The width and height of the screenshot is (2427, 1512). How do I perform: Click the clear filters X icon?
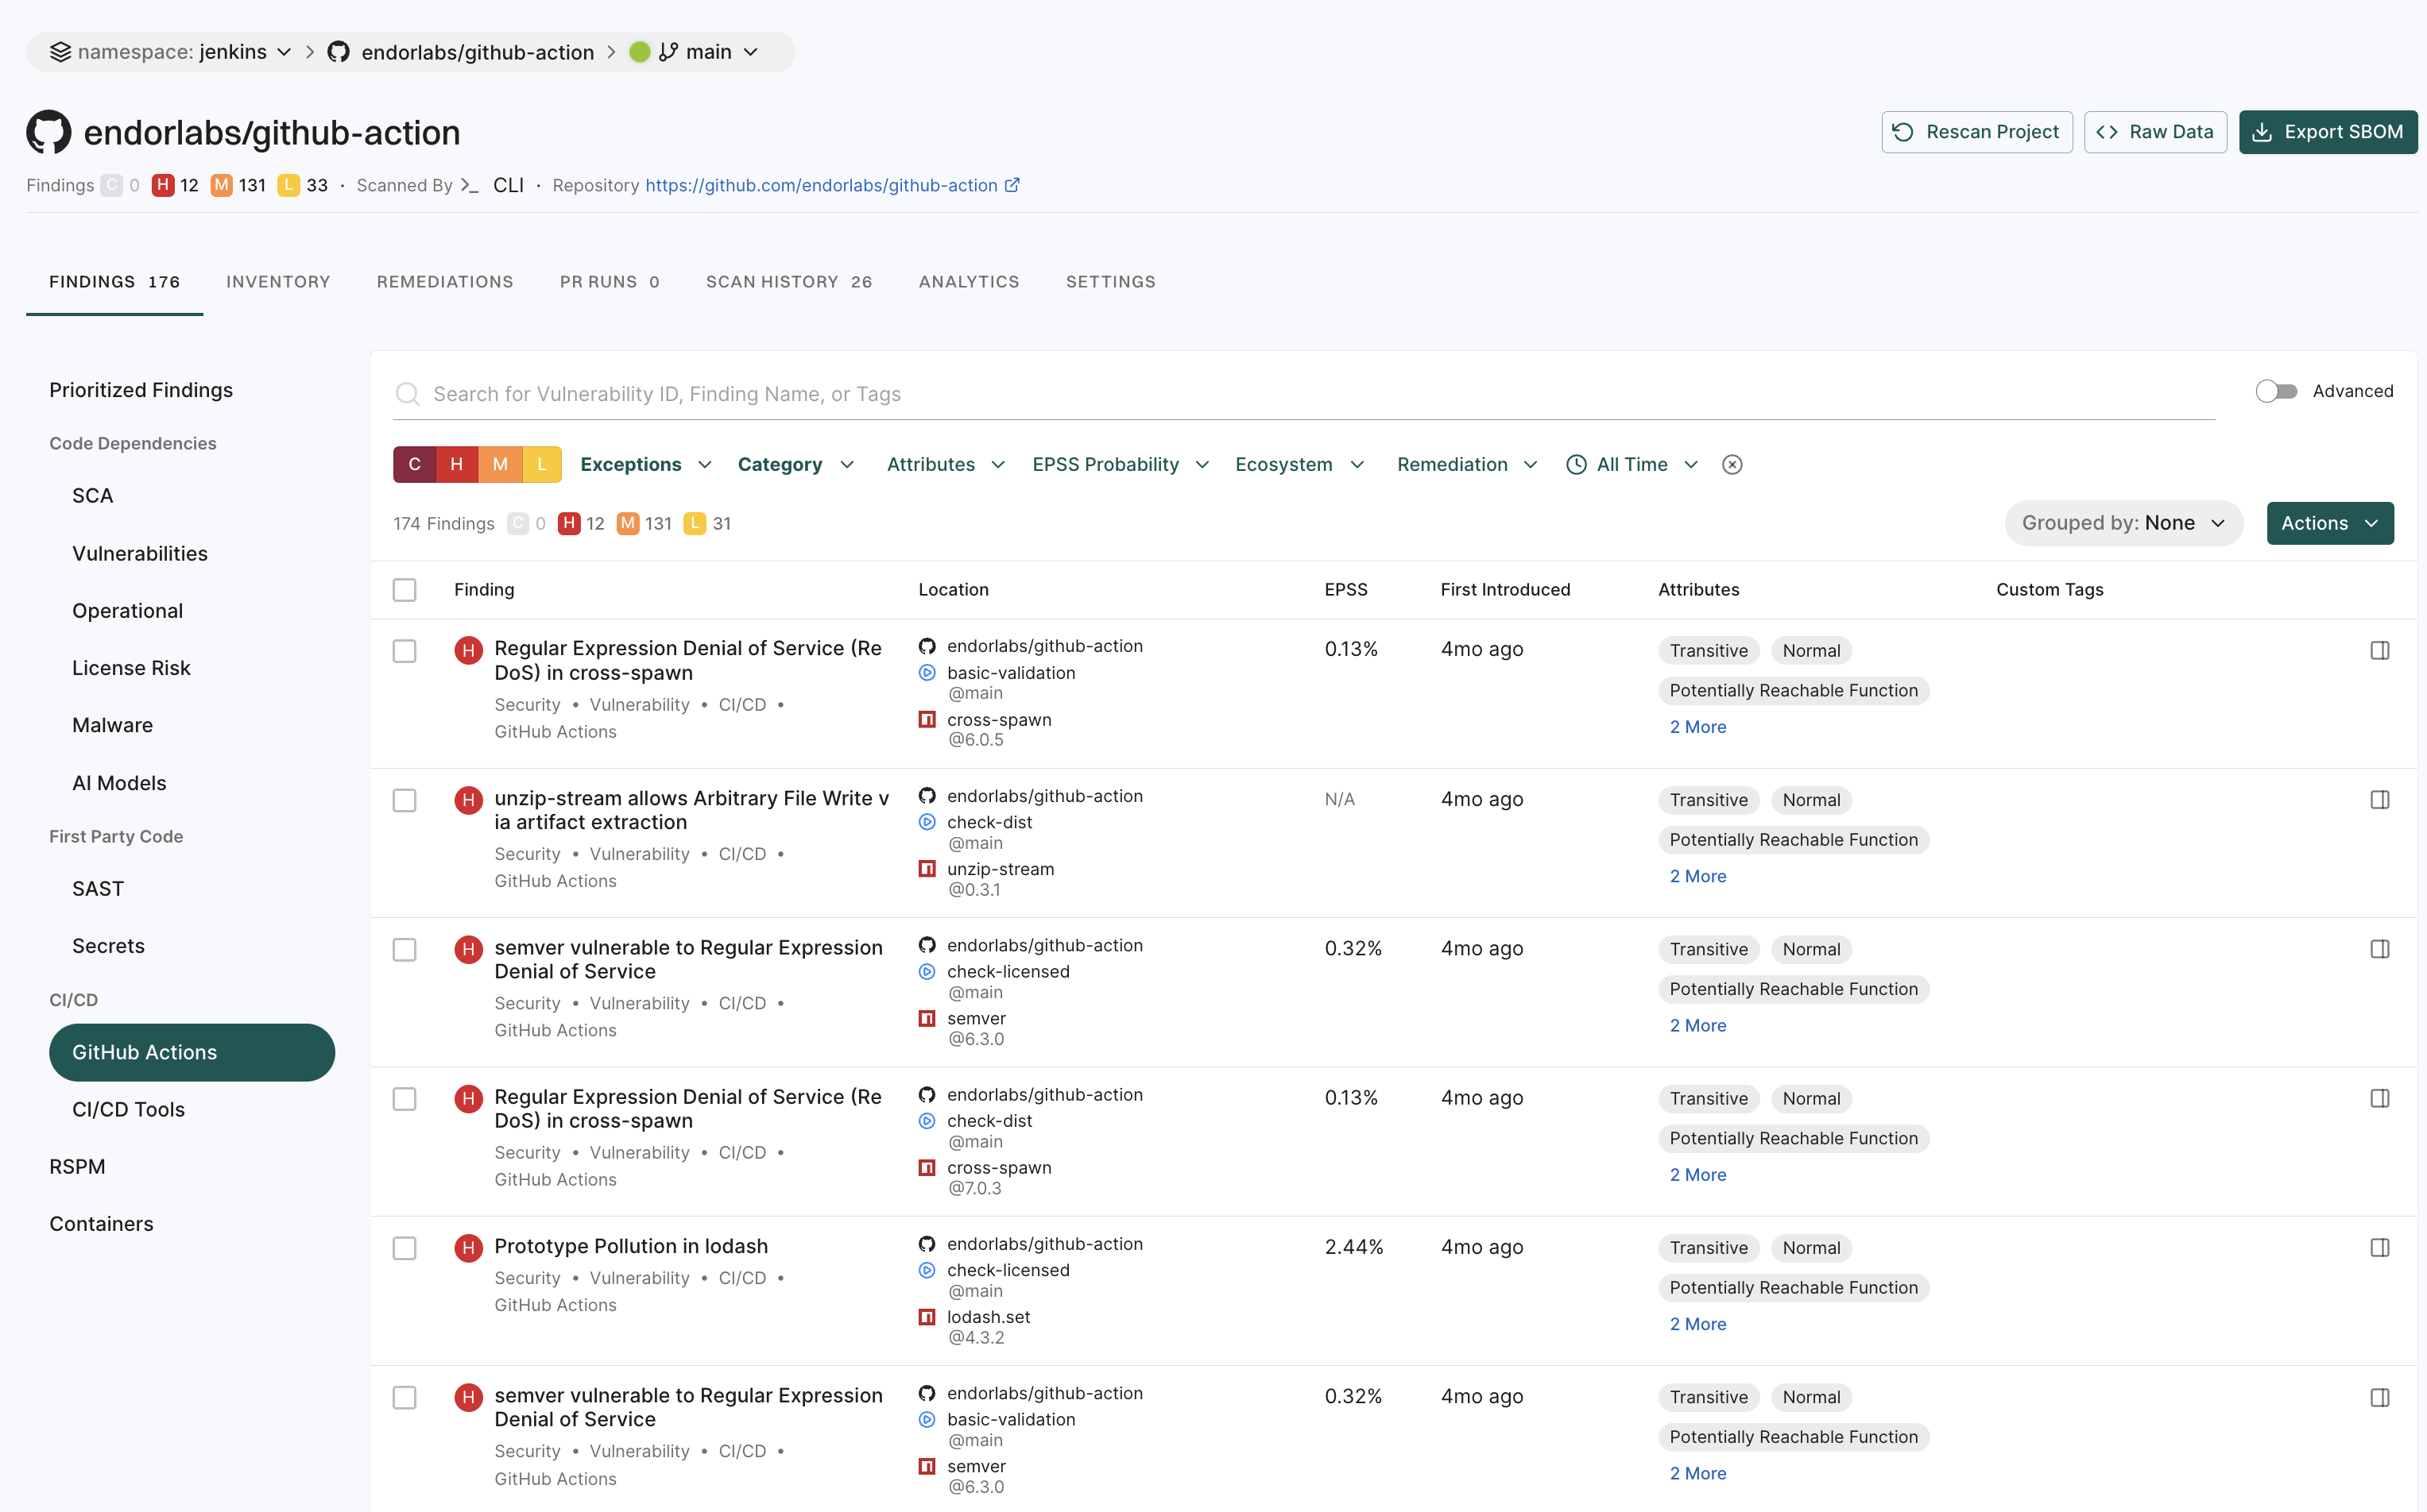pos(1732,464)
